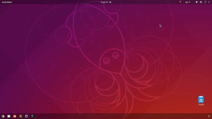
Task: Open the blue padlock app in the dock
Action: coord(26,116)
